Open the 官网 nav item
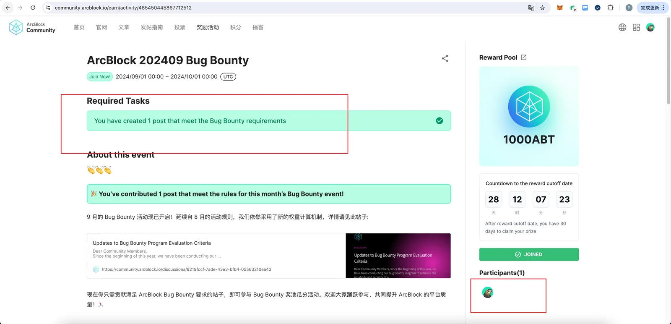The height and width of the screenshot is (324, 671). tap(101, 27)
